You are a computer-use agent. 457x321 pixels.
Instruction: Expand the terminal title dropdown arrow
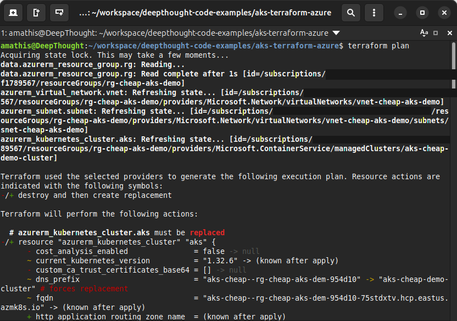point(336,33)
